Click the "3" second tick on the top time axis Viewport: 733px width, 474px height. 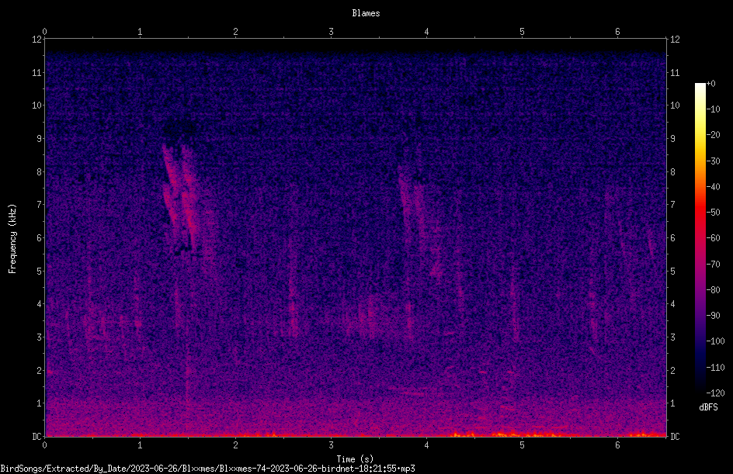coord(331,32)
